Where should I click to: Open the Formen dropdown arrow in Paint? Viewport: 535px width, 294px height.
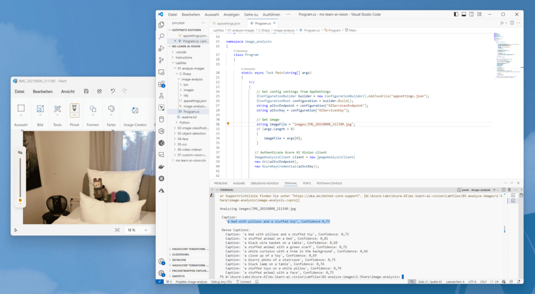(92, 116)
